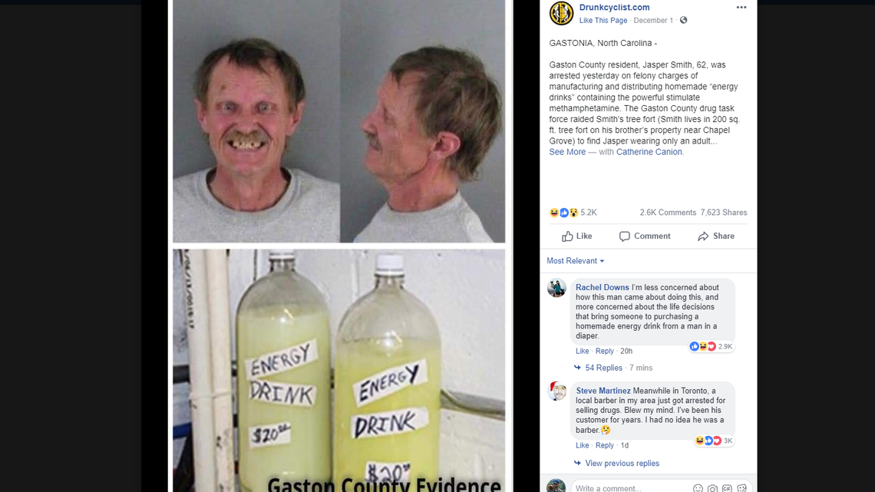875x492 pixels.
Task: Click the Like This Page link
Action: pyautogui.click(x=603, y=20)
